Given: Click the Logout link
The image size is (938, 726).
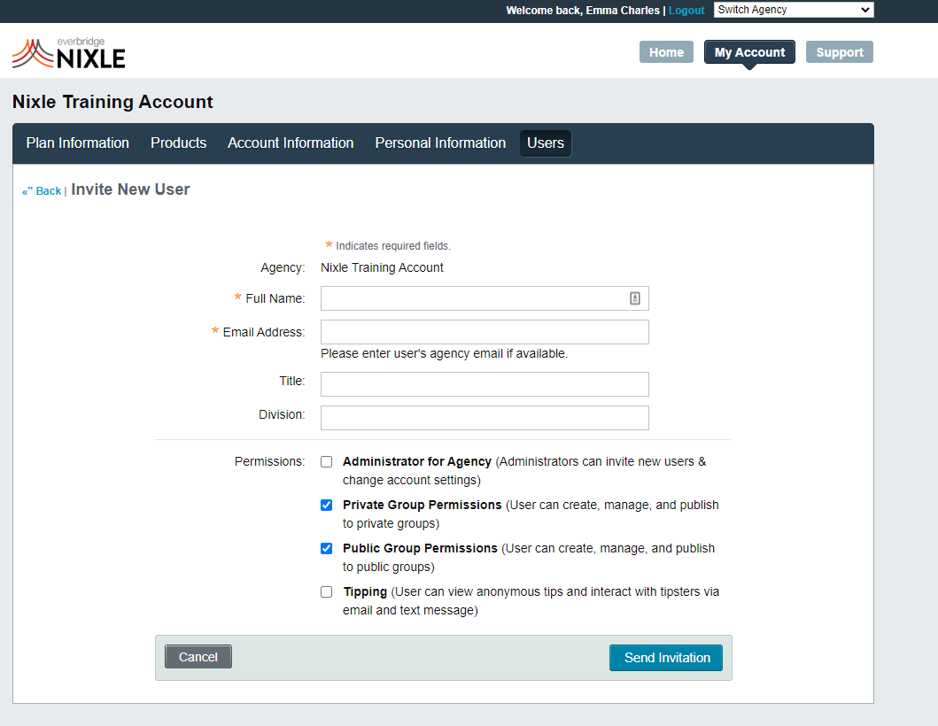Looking at the screenshot, I should (x=686, y=10).
